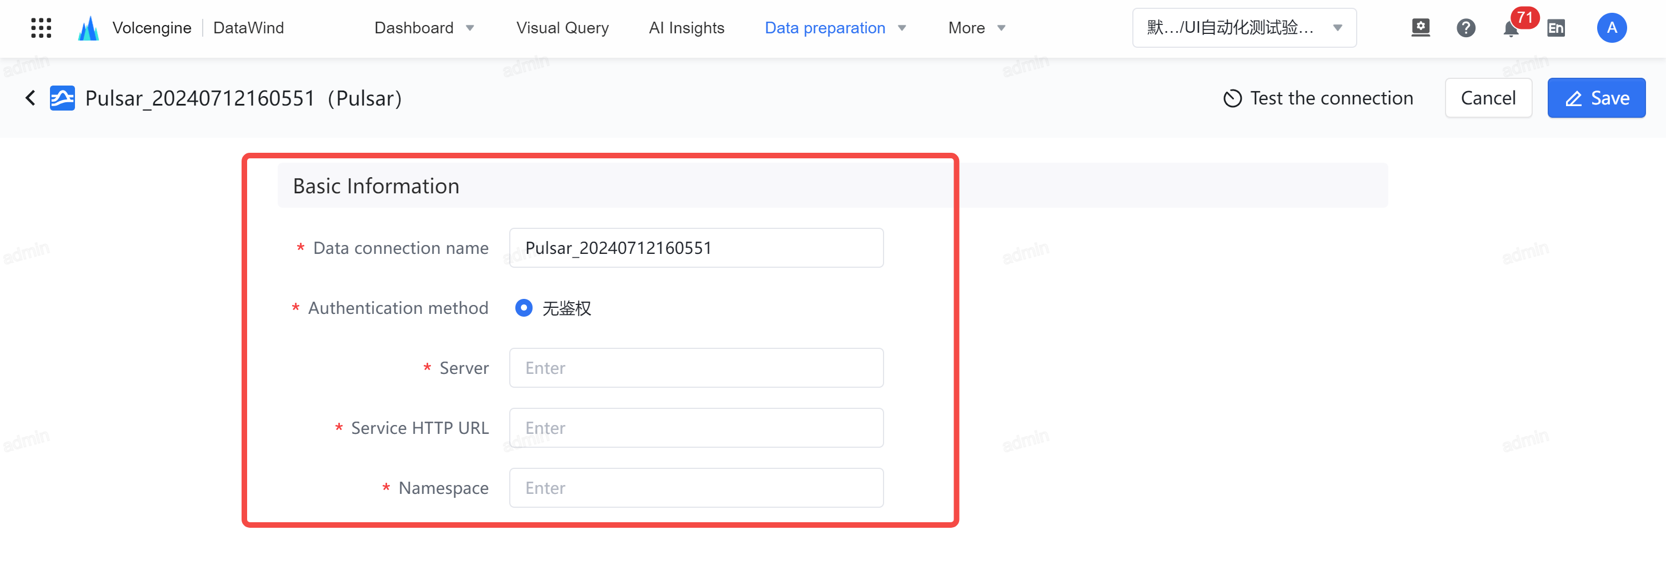1666x585 pixels.
Task: Click the Cancel button
Action: (x=1488, y=98)
